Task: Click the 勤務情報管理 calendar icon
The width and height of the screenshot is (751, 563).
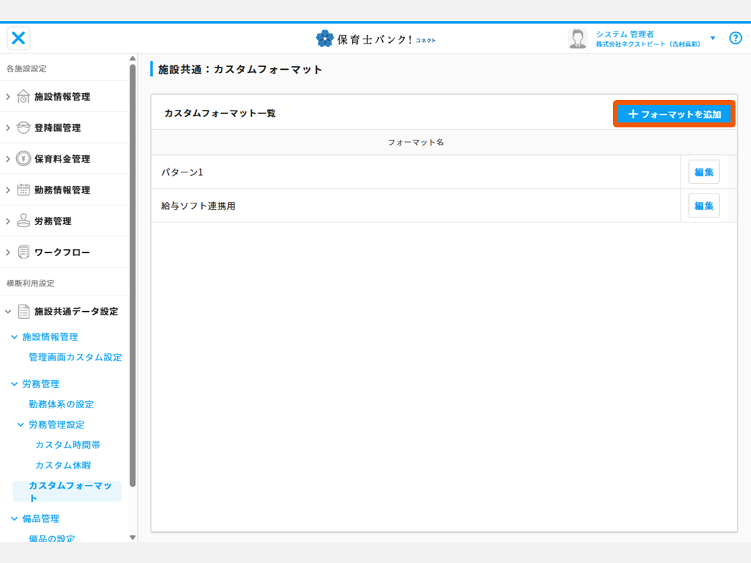Action: [x=23, y=190]
